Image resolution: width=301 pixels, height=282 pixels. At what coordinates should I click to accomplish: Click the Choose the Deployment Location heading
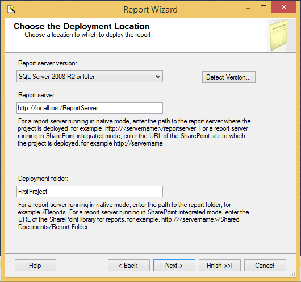tap(82, 26)
